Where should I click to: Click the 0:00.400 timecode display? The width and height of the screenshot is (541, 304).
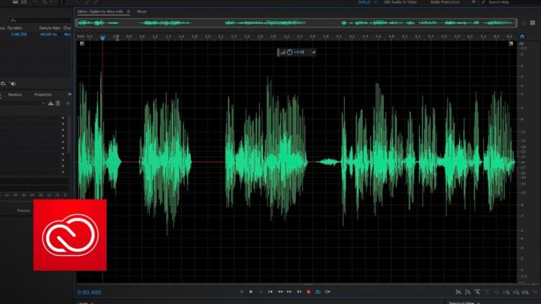click(89, 292)
